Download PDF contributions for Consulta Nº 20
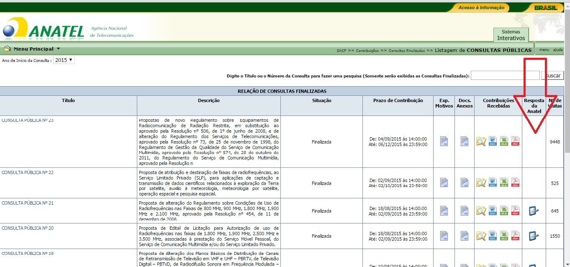 click(x=515, y=236)
